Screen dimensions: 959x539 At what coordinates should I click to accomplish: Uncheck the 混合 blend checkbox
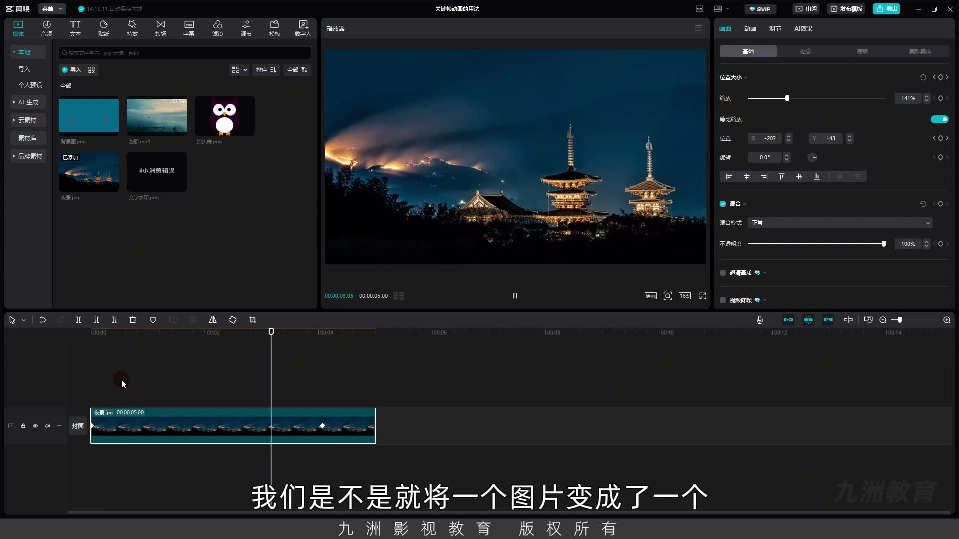723,204
